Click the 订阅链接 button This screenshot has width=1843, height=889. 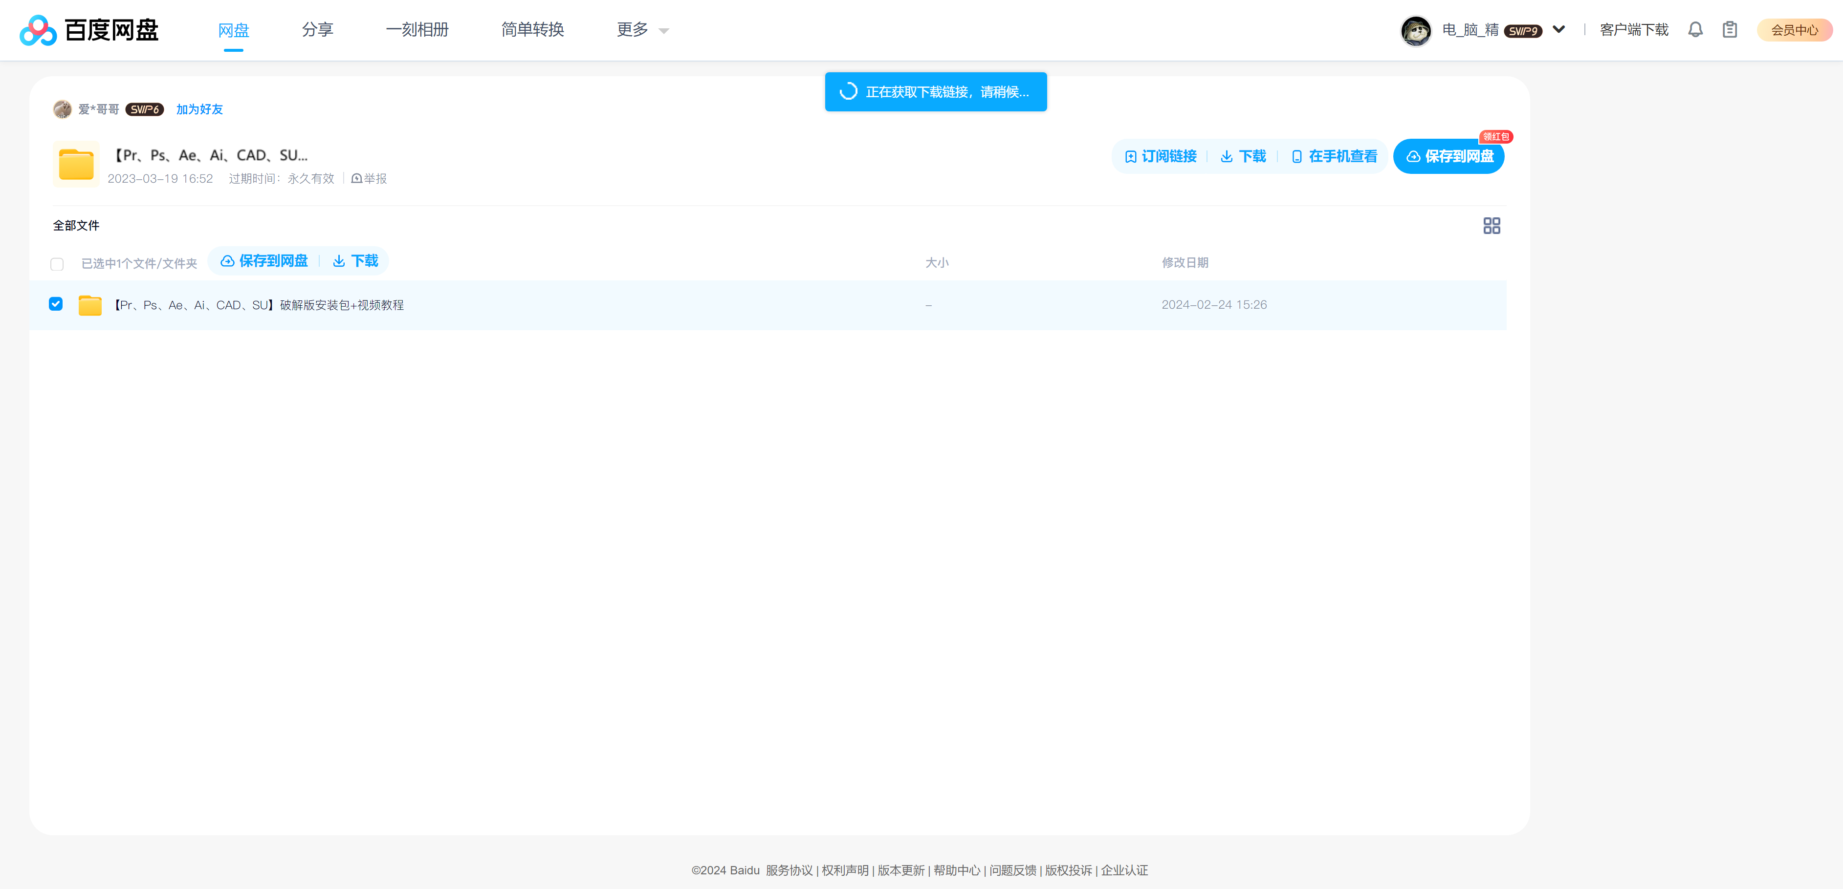pyautogui.click(x=1161, y=156)
